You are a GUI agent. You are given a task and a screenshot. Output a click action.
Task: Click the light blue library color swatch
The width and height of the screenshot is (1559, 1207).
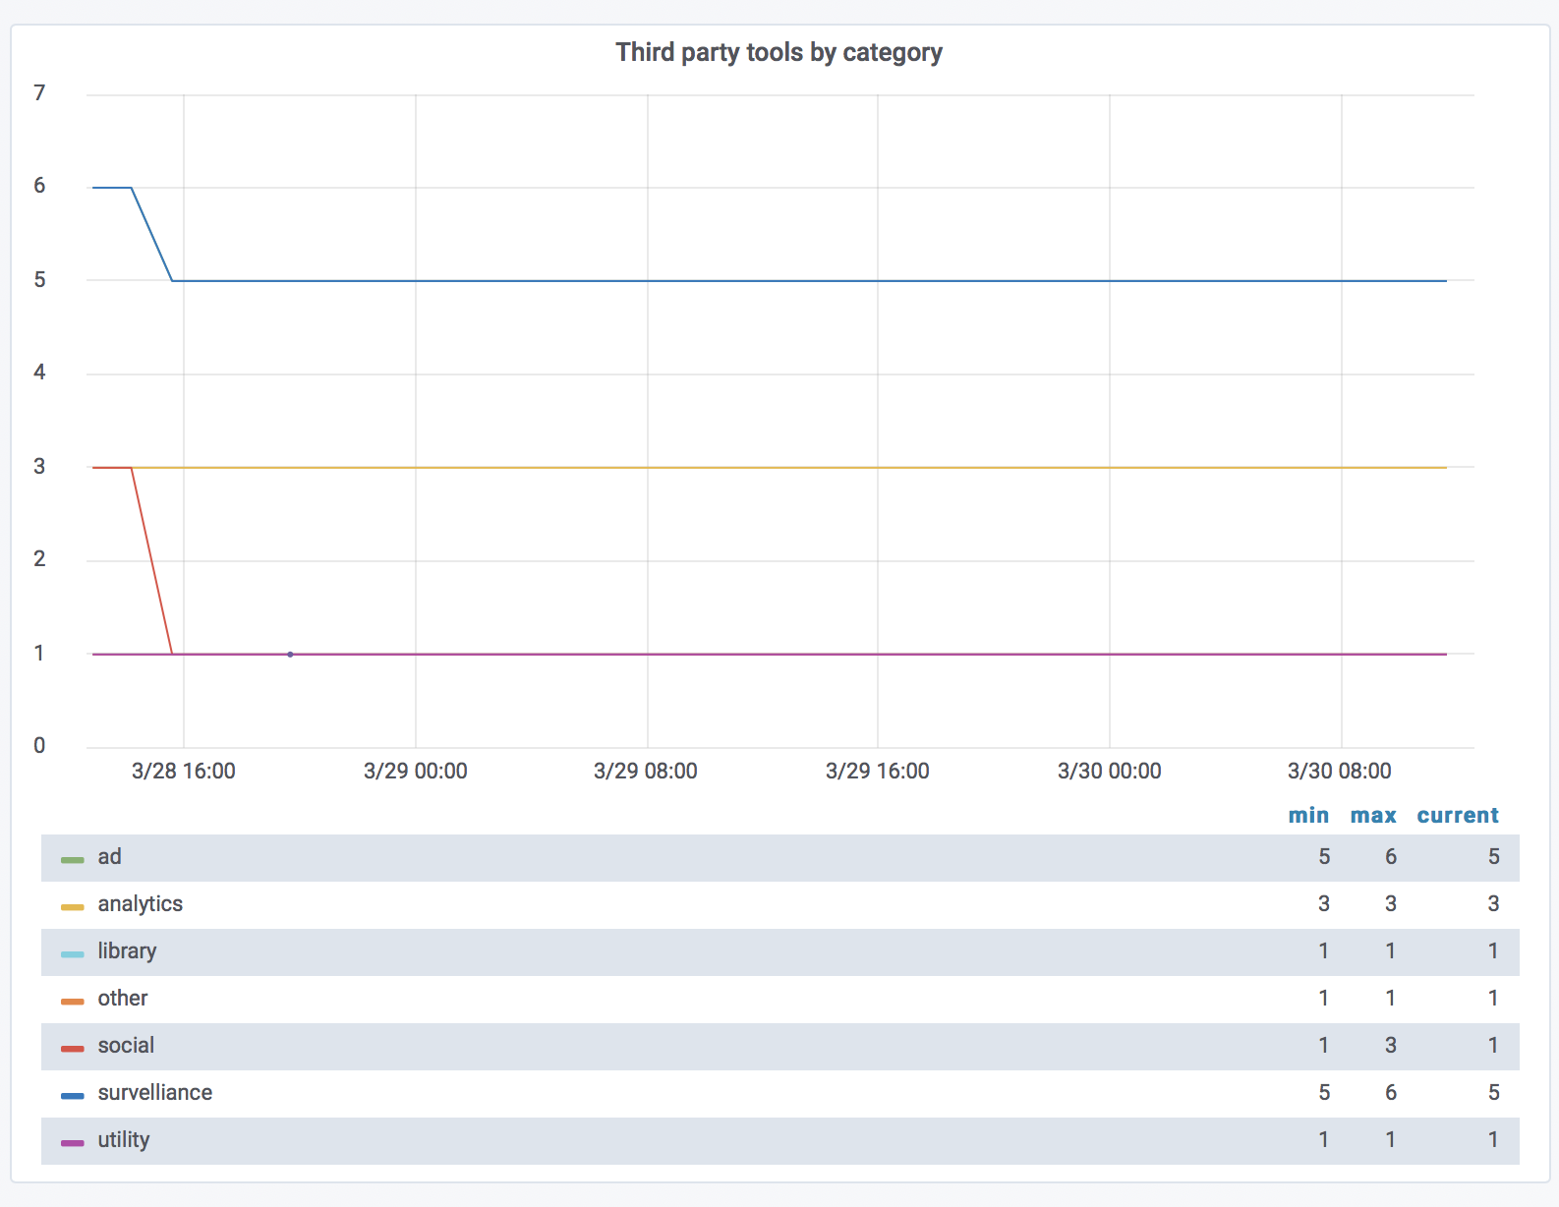tap(73, 954)
